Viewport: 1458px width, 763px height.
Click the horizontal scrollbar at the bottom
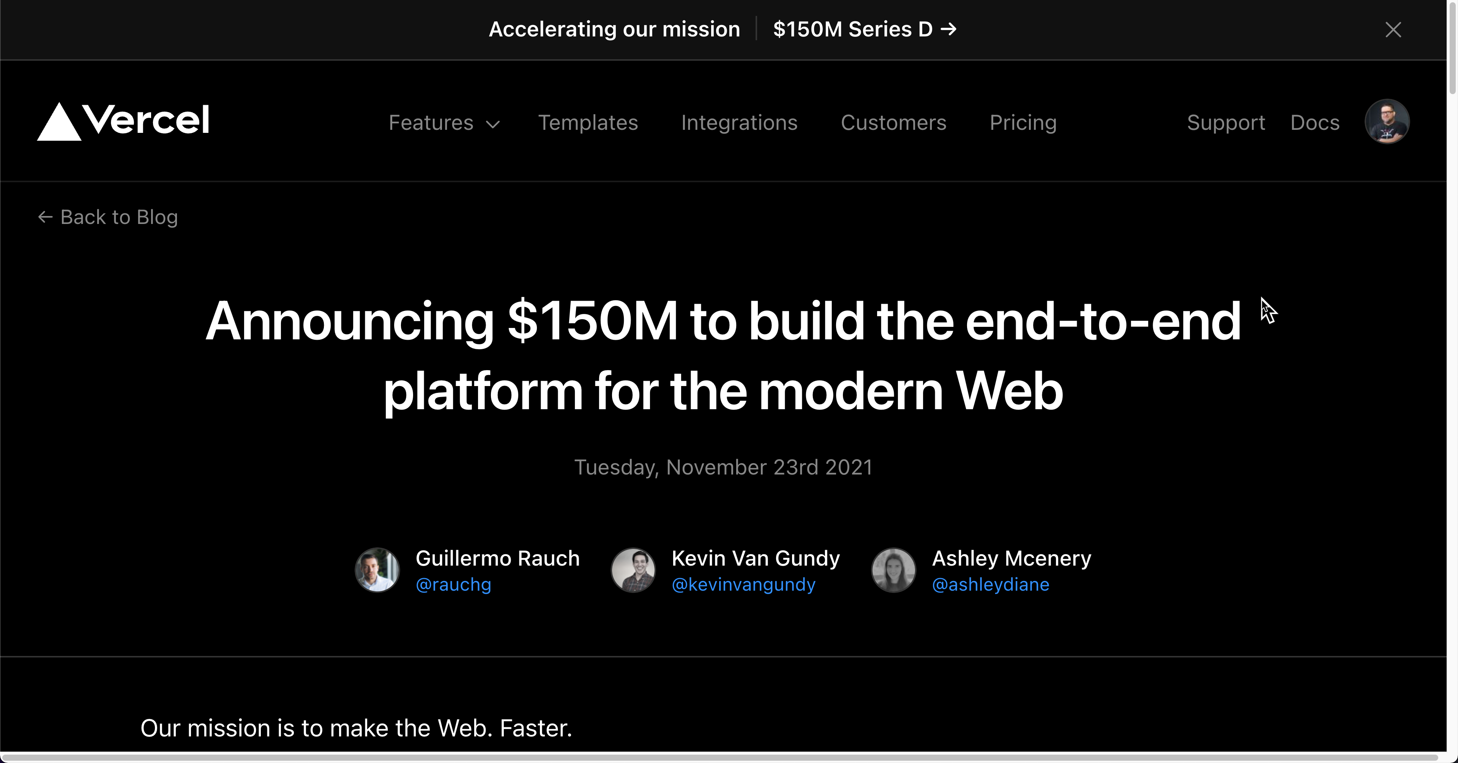[x=719, y=757]
